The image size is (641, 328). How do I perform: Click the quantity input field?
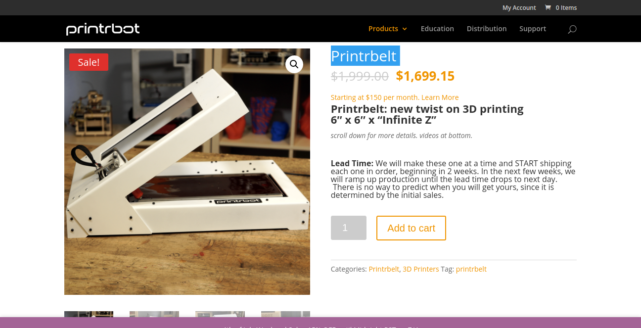(x=349, y=228)
